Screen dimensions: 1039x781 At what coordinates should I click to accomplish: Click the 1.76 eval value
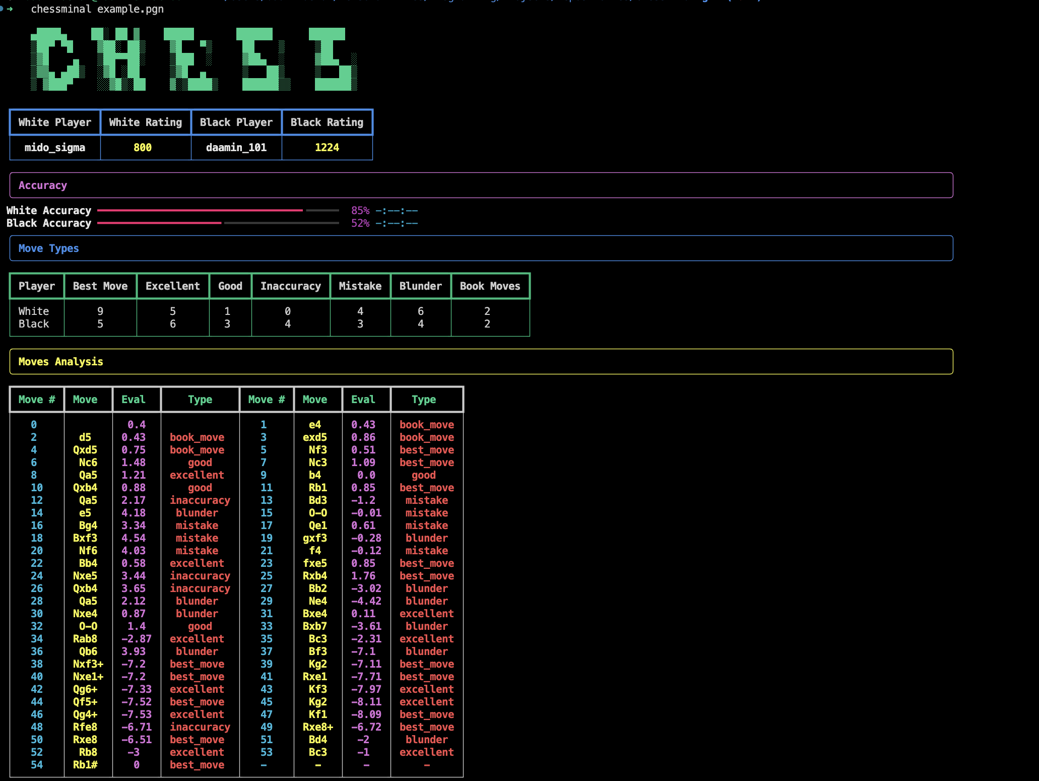(x=363, y=576)
